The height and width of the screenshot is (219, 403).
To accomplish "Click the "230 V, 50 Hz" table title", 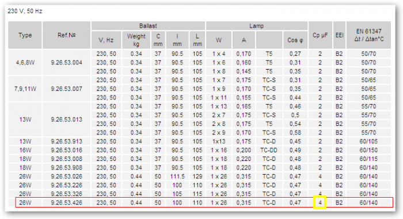I will pos(25,11).
